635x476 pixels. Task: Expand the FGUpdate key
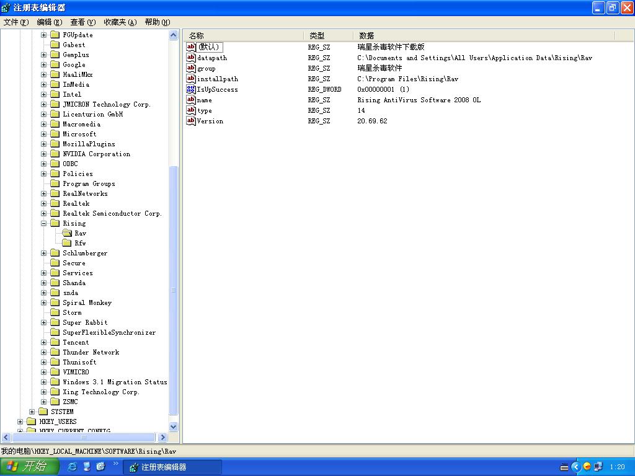[44, 35]
